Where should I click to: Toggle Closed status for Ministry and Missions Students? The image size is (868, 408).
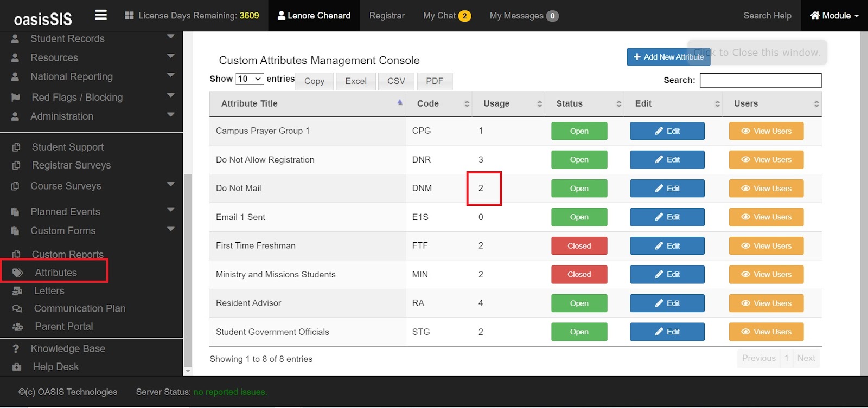coord(579,275)
